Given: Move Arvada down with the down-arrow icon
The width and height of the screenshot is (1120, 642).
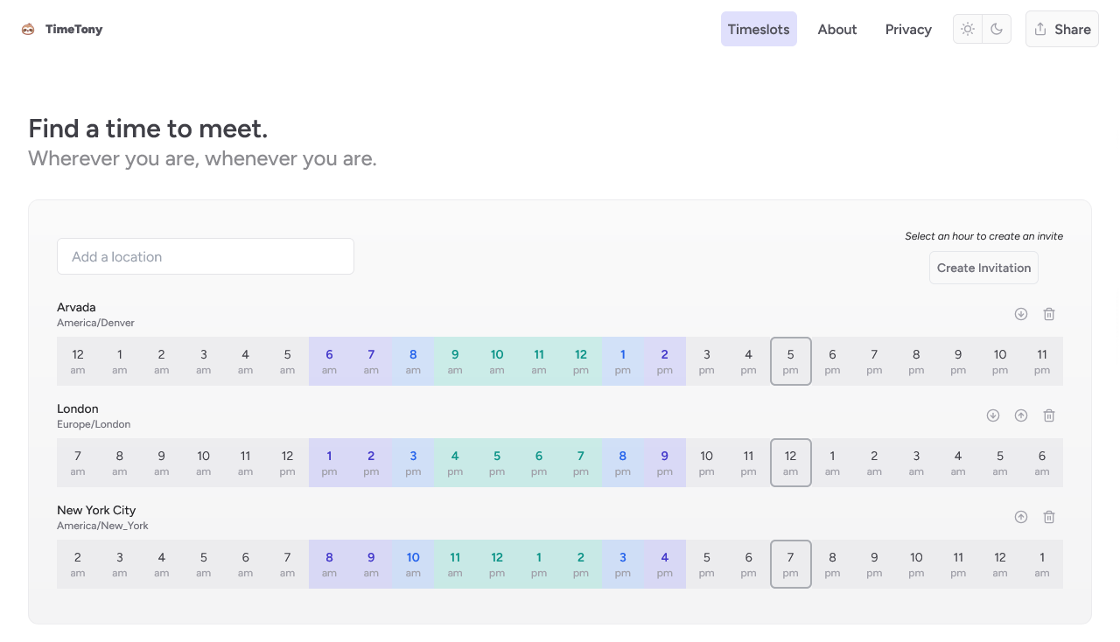Looking at the screenshot, I should pyautogui.click(x=1021, y=313).
